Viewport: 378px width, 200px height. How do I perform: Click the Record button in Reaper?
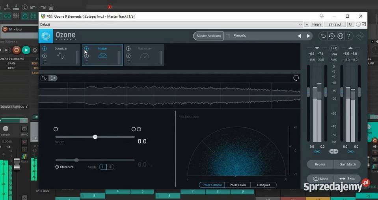17,50
